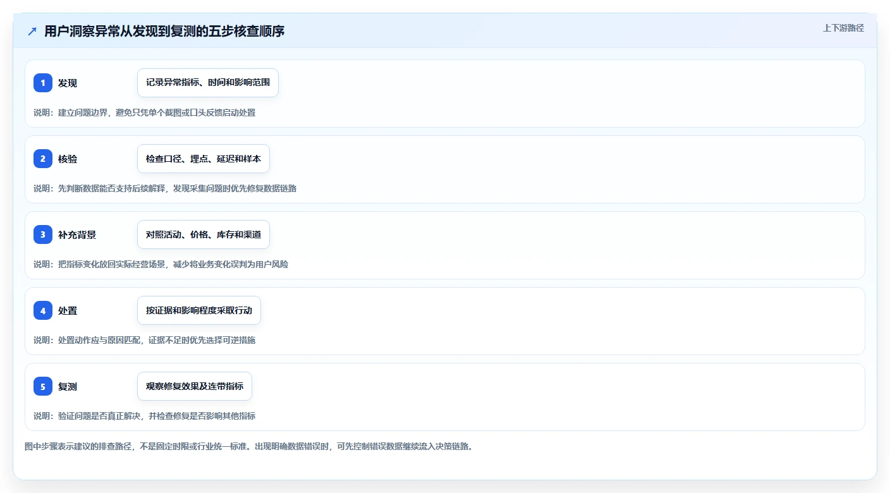Click the 对照活动、价格、库存和渠道 chip

(x=204, y=234)
